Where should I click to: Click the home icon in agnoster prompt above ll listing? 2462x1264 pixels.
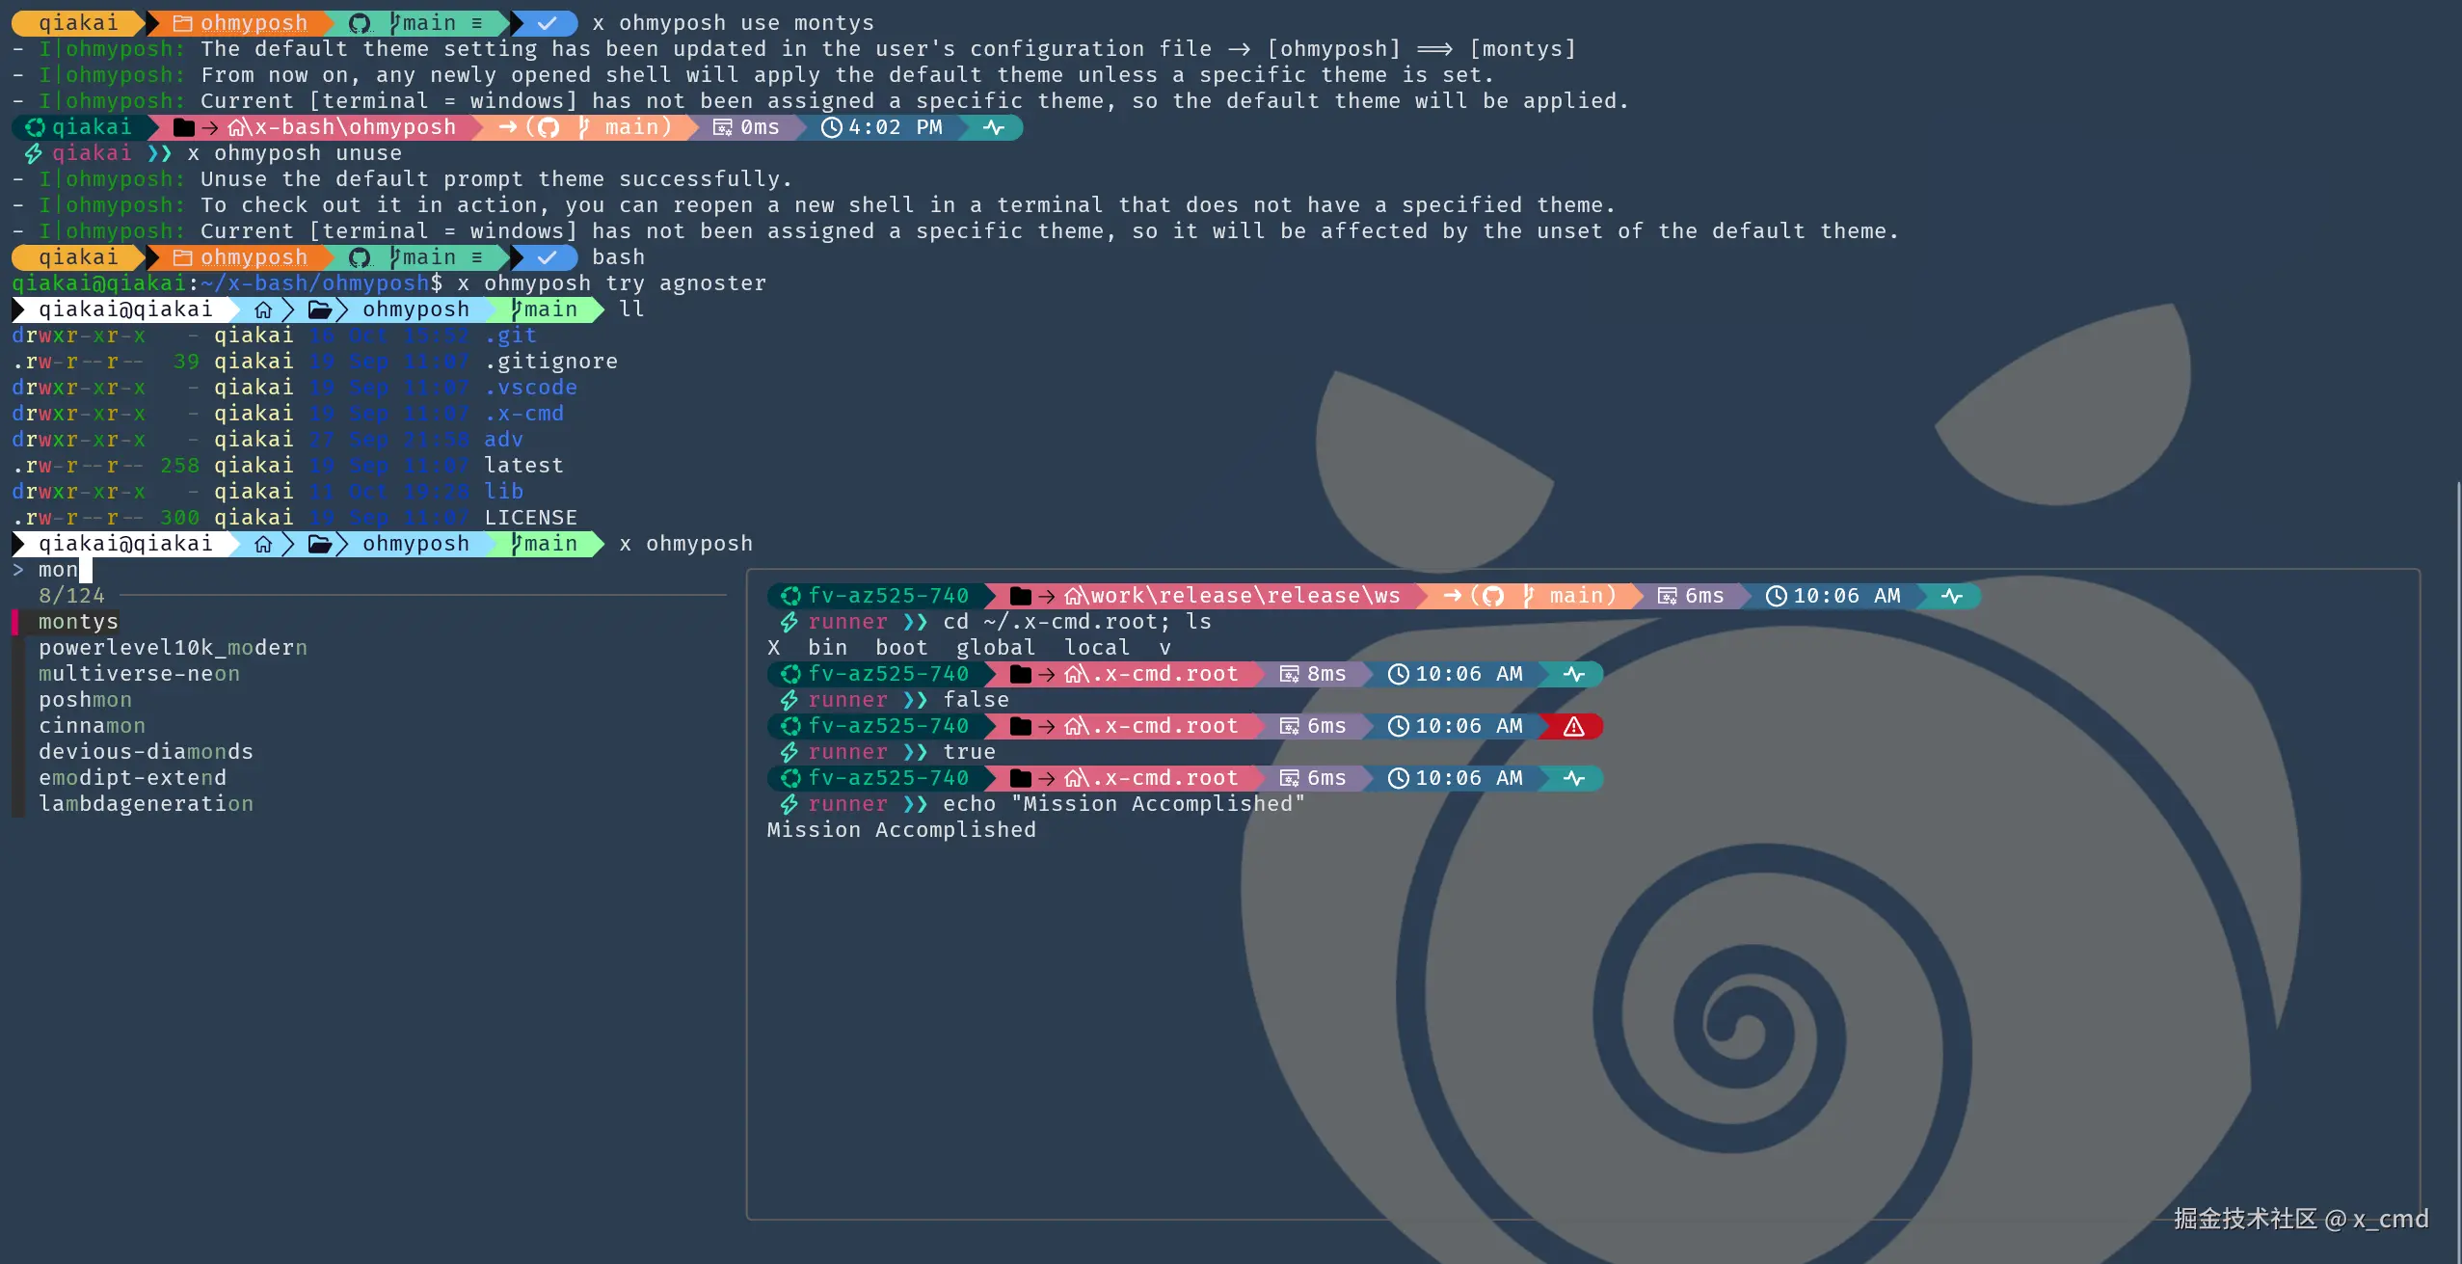(263, 309)
